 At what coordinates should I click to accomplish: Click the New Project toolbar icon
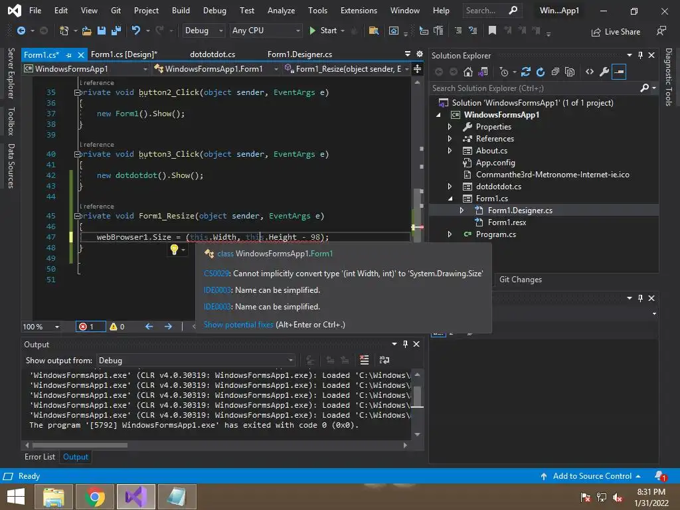point(64,31)
